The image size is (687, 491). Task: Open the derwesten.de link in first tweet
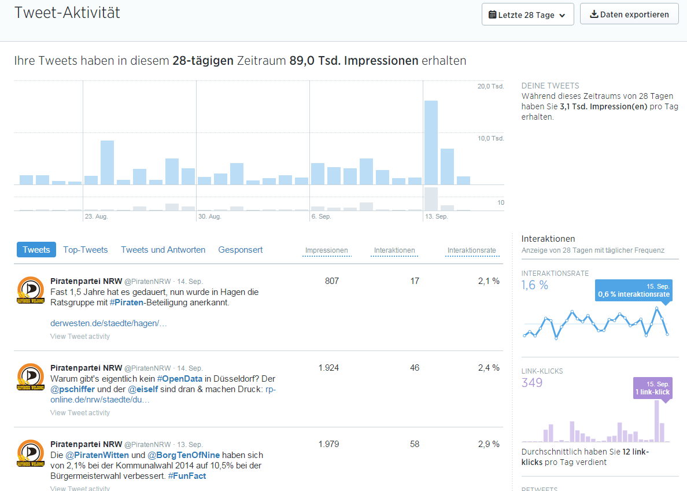109,323
